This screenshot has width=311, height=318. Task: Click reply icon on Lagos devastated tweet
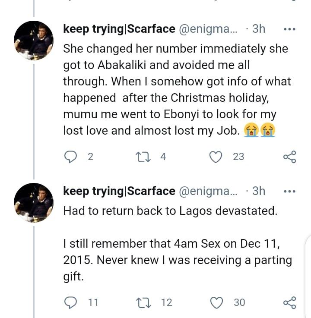pos(70,302)
